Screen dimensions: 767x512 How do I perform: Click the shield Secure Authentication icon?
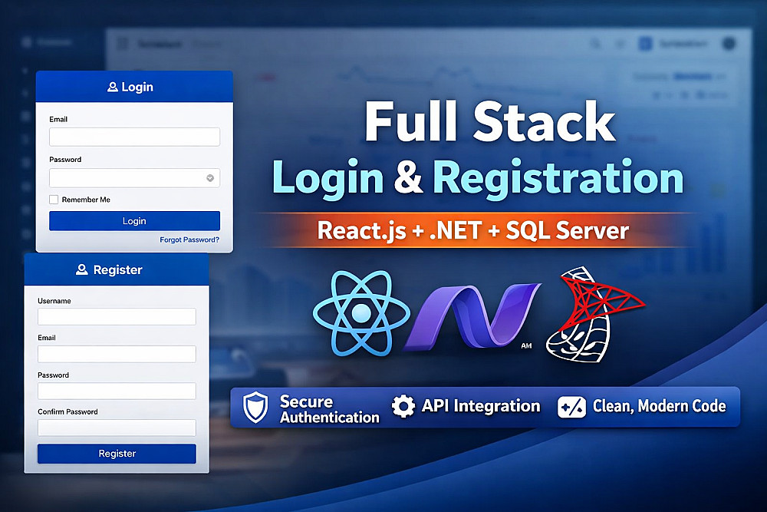click(256, 408)
